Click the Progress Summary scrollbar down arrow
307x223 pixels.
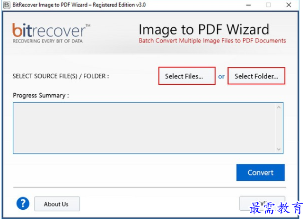279,149
